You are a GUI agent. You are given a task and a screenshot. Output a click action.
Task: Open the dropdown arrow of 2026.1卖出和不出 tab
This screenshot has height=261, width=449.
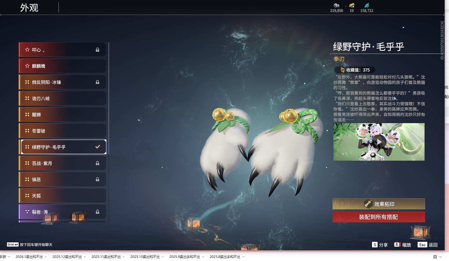click(x=46, y=257)
